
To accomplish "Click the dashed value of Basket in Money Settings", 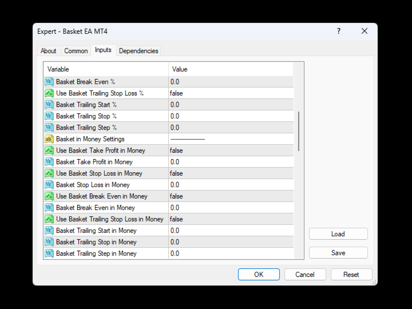I will tap(188, 139).
